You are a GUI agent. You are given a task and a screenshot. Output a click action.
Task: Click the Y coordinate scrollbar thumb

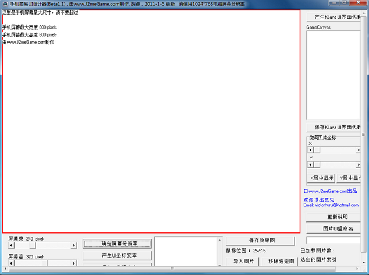[317, 165]
